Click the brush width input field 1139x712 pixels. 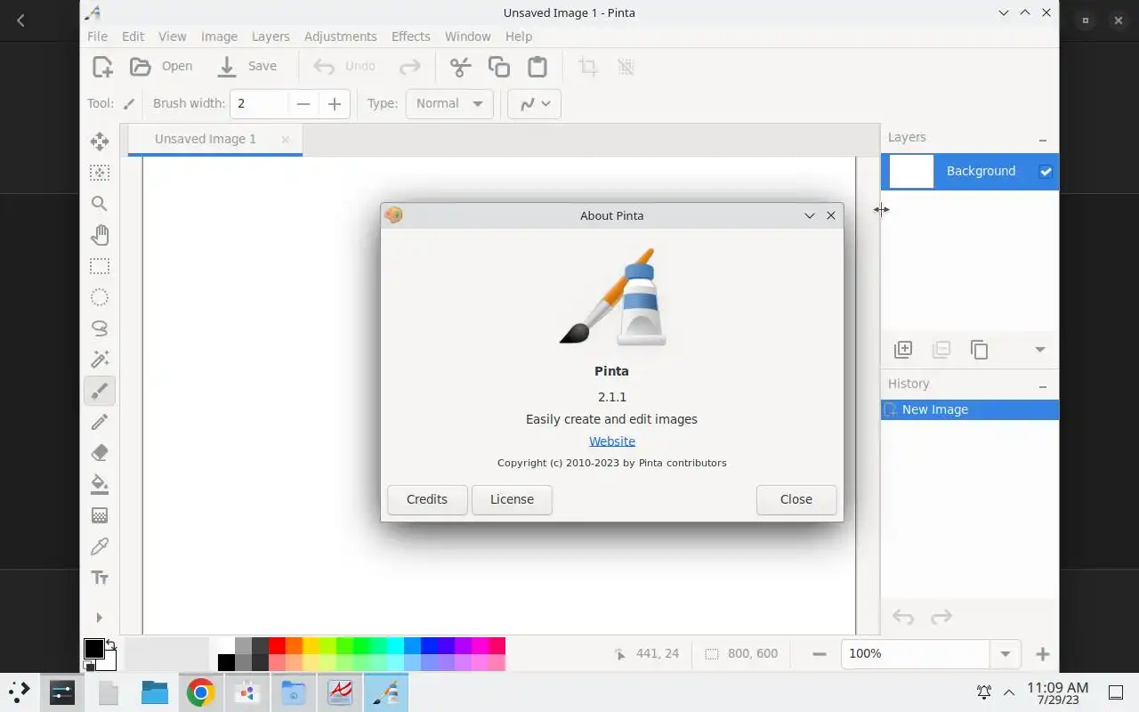pyautogui.click(x=259, y=103)
